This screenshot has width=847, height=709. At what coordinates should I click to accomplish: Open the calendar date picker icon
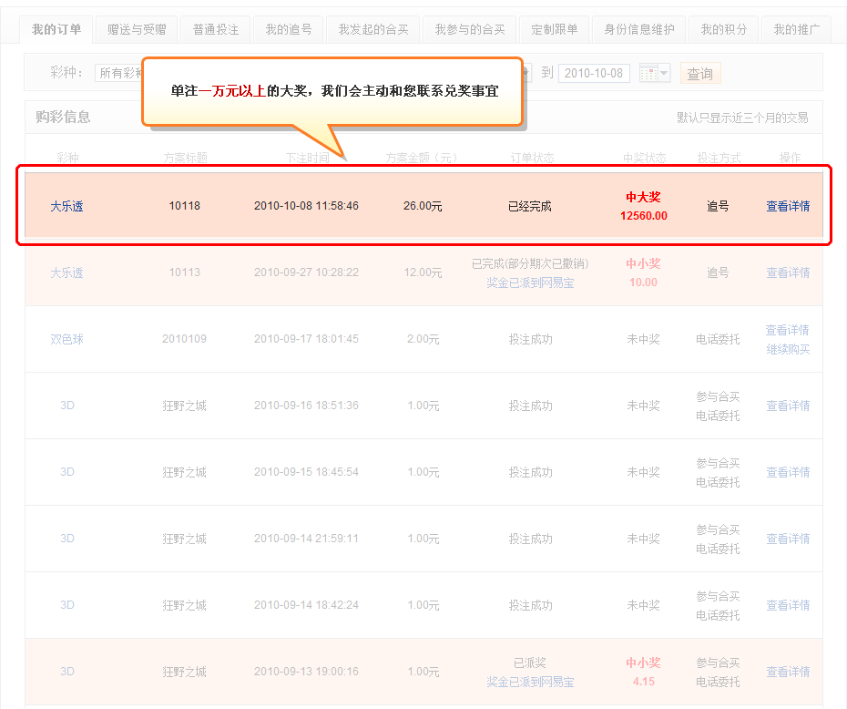point(647,73)
